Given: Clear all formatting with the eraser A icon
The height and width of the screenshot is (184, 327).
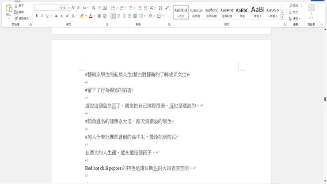Looking at the screenshot, I should click(x=94, y=8).
